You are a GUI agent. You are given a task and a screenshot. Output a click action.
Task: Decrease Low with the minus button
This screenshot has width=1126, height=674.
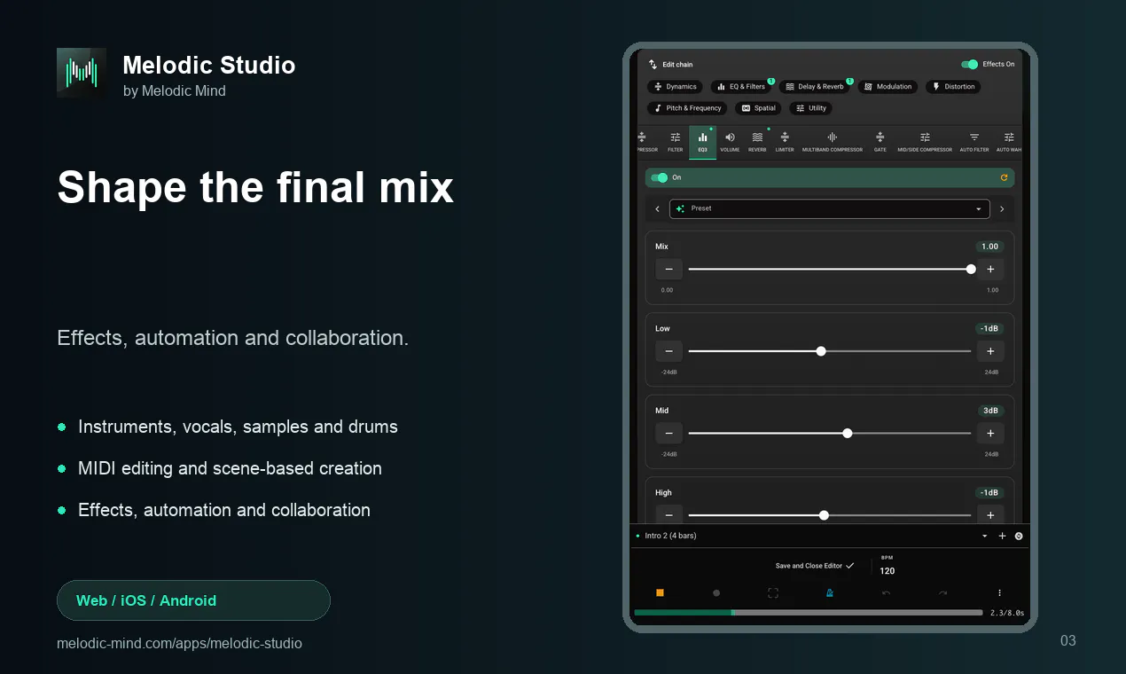click(669, 351)
